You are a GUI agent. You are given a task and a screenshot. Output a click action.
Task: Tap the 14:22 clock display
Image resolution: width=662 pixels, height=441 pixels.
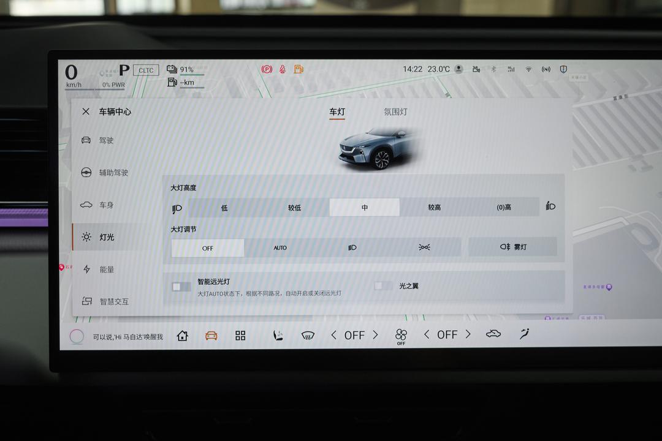(x=412, y=69)
